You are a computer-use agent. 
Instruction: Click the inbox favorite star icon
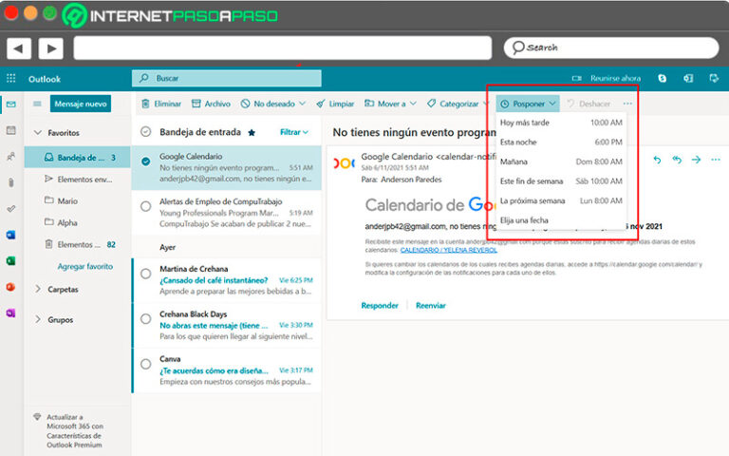point(252,133)
